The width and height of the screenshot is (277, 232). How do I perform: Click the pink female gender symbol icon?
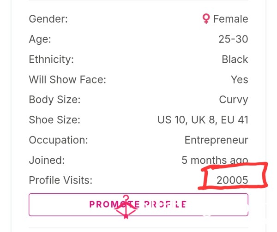[206, 19]
